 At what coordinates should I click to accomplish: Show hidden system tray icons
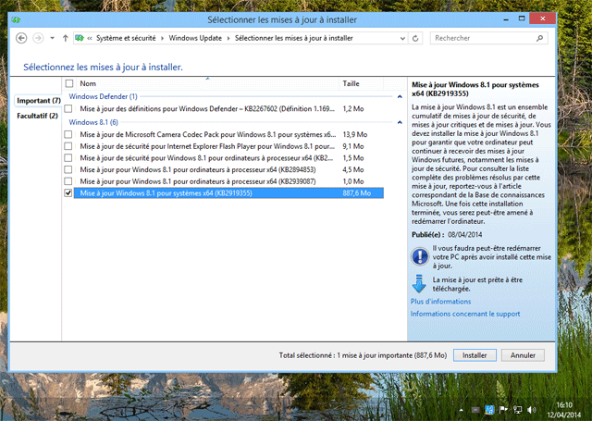coord(460,408)
